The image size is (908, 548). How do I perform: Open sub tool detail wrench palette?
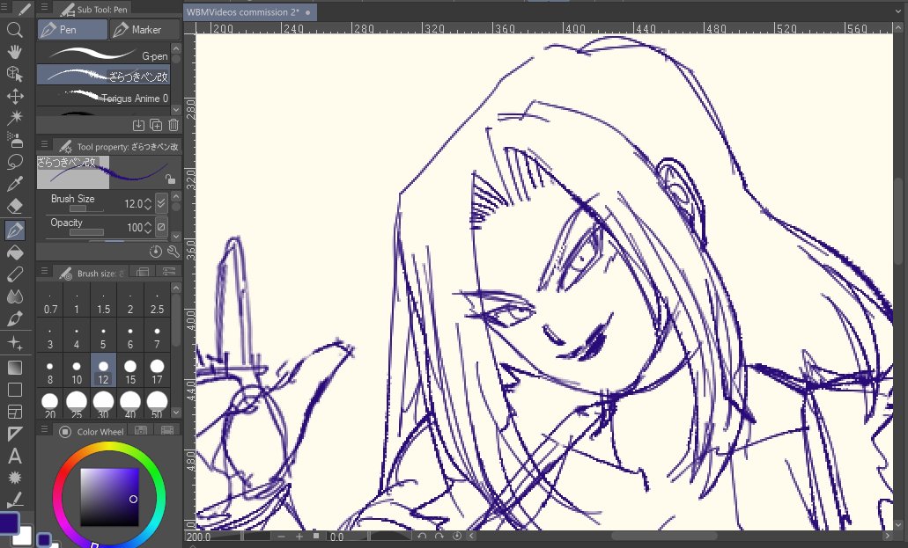(173, 252)
